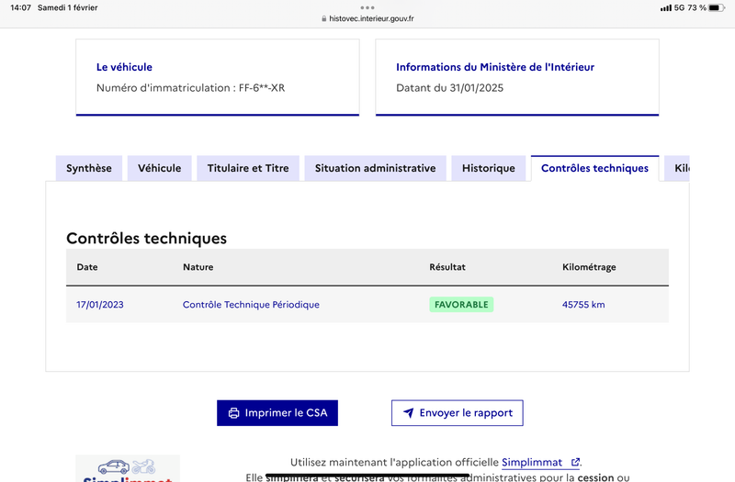Click the registration number FF-6**-XR text

pyautogui.click(x=262, y=87)
